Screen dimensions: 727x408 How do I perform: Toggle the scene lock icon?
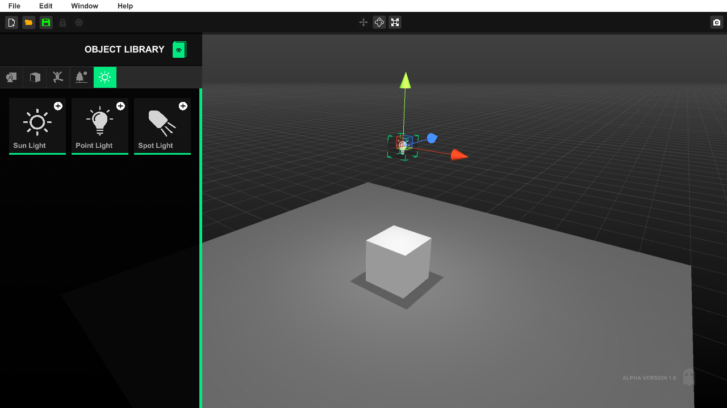[62, 22]
